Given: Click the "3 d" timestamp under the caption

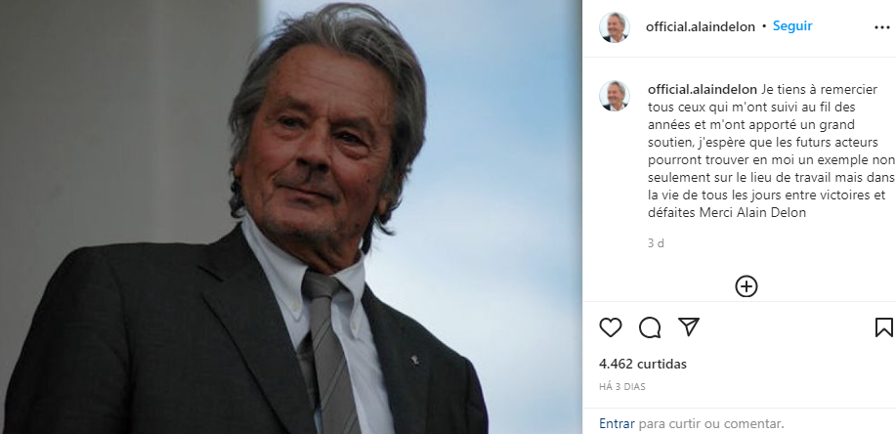Looking at the screenshot, I should click(656, 243).
